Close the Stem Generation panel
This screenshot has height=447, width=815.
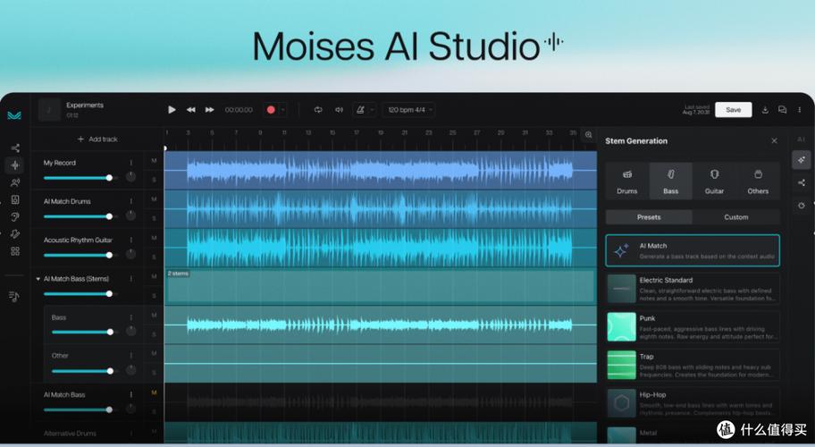point(775,141)
